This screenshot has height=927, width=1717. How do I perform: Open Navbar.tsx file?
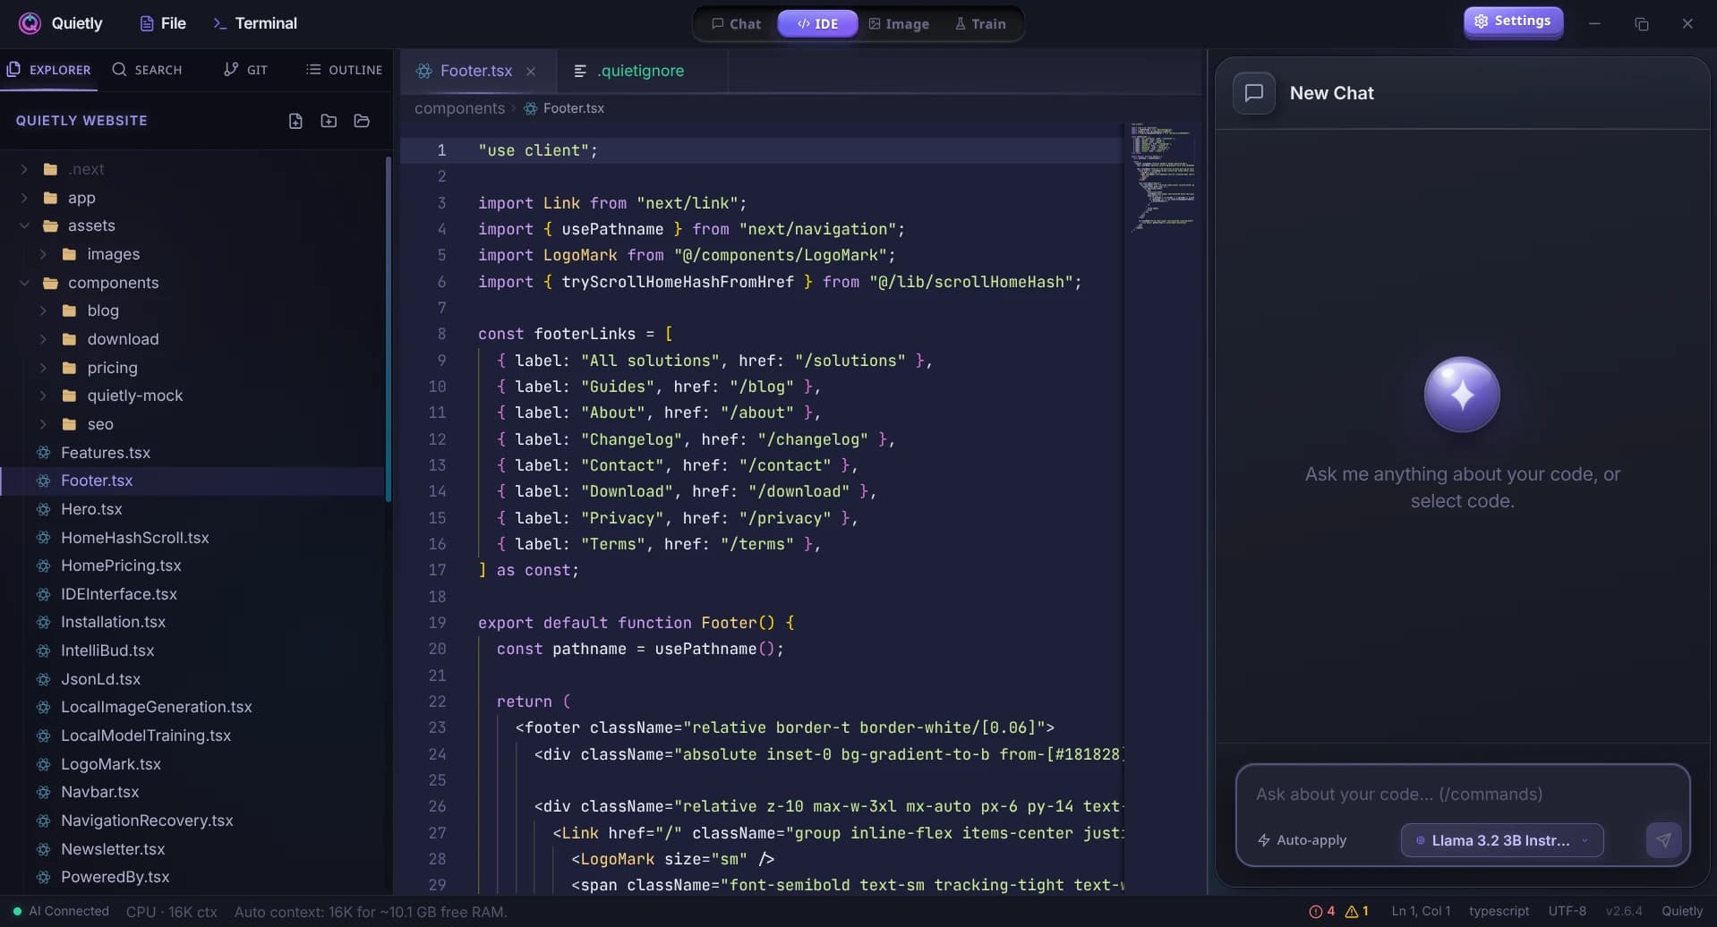(x=192, y=792)
